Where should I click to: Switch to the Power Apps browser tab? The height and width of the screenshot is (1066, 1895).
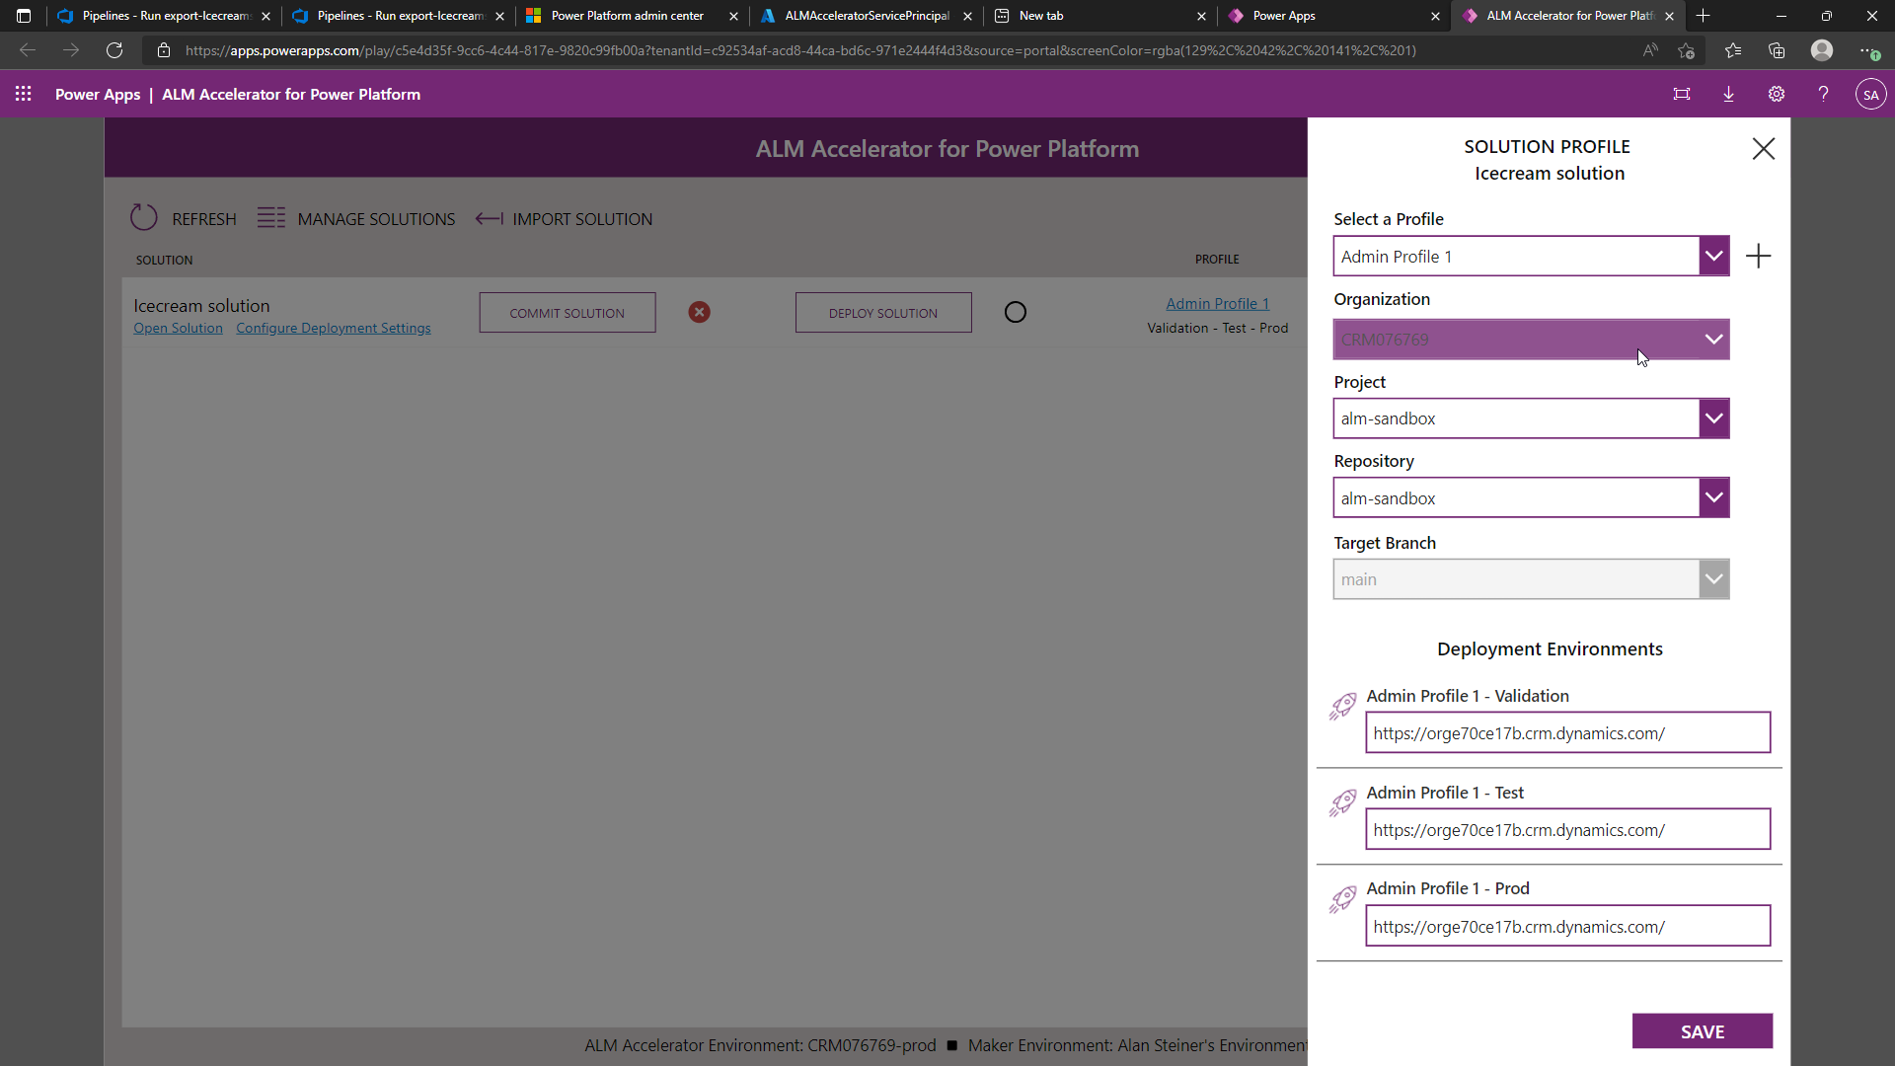click(1283, 16)
